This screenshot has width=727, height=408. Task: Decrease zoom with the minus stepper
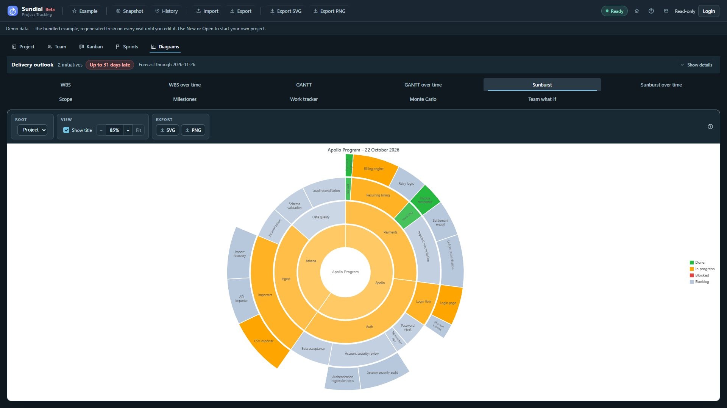(x=101, y=130)
